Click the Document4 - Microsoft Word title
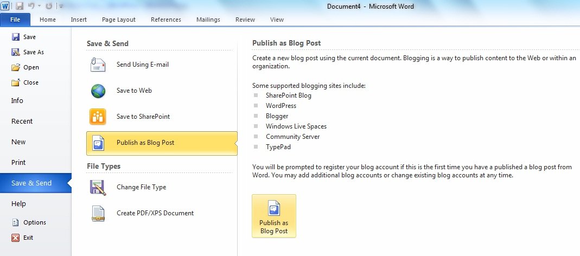 click(x=370, y=7)
